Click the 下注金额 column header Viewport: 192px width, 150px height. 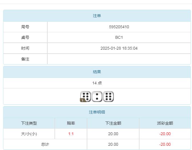click(113, 123)
